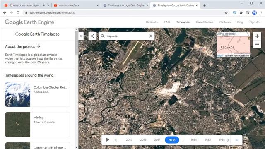The image size is (265, 149).
Task: Zoom out the map with minus
Action: [257, 44]
